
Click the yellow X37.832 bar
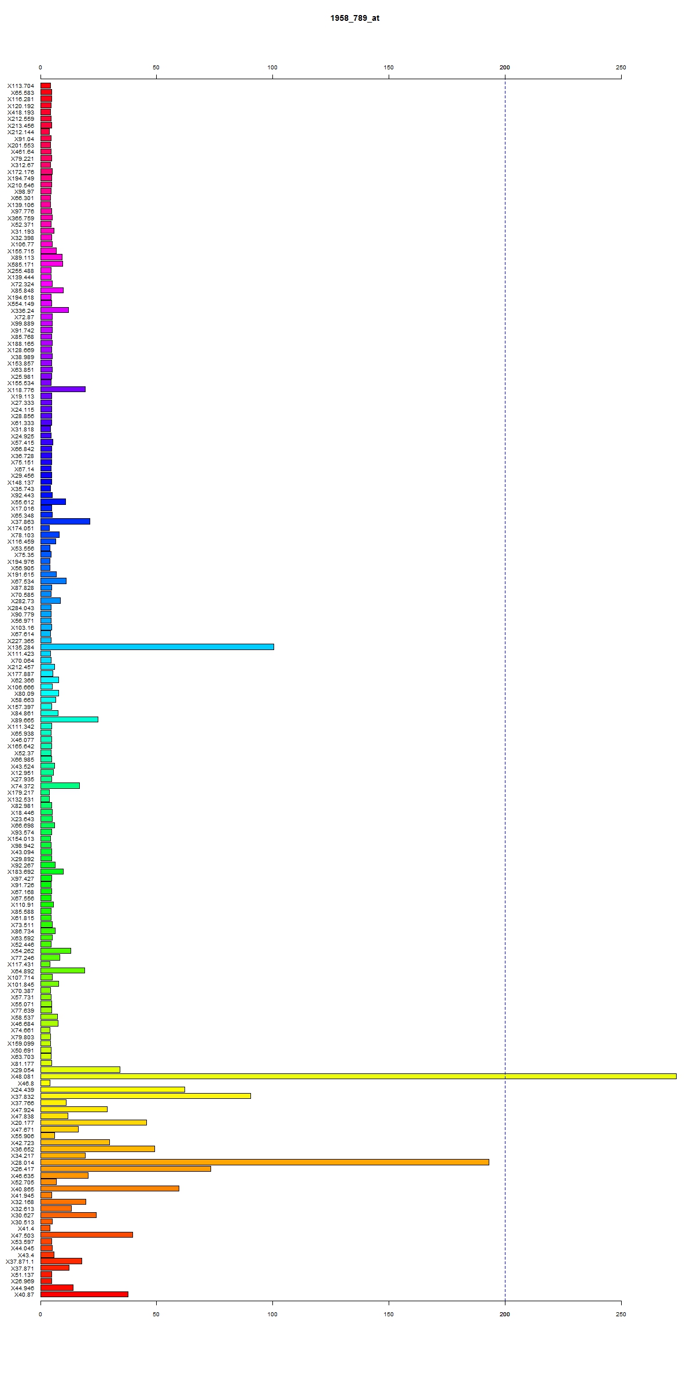tap(146, 1096)
